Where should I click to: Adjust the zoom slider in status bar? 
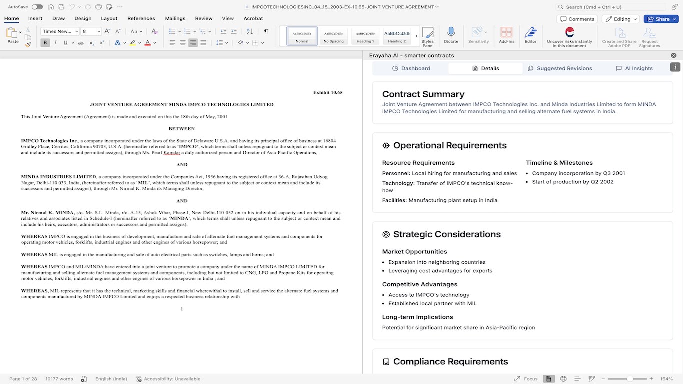(630, 379)
